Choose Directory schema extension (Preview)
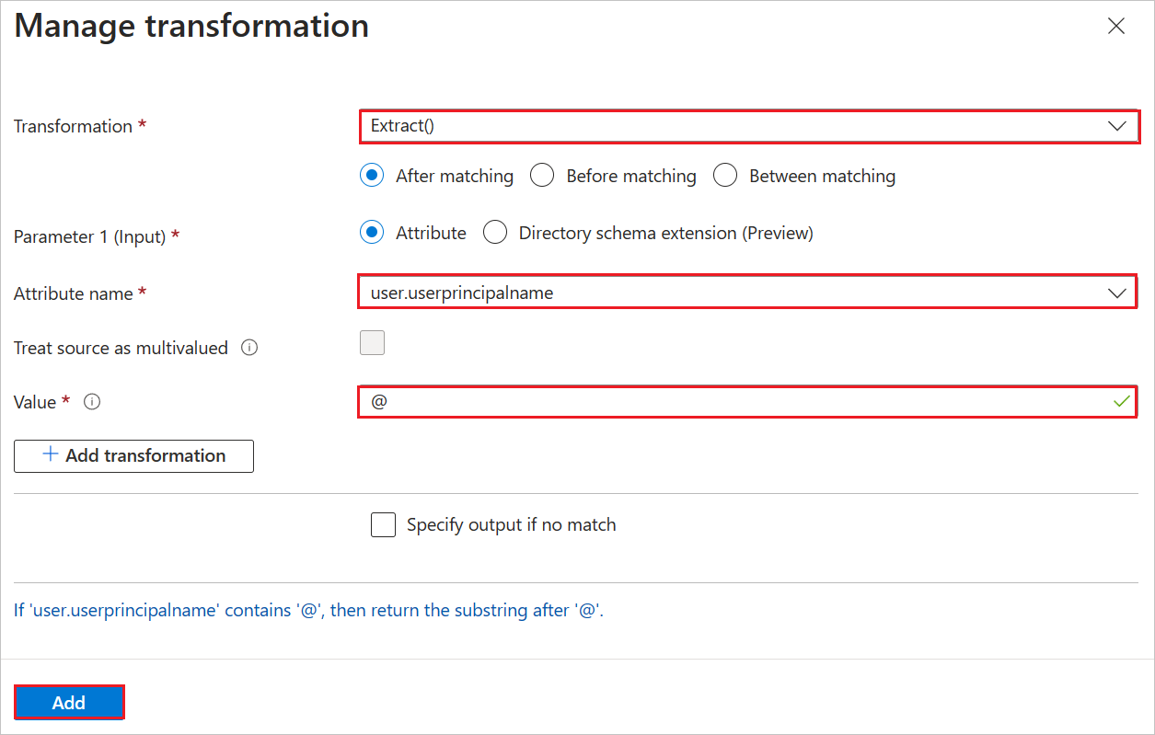This screenshot has width=1155, height=735. coord(495,232)
